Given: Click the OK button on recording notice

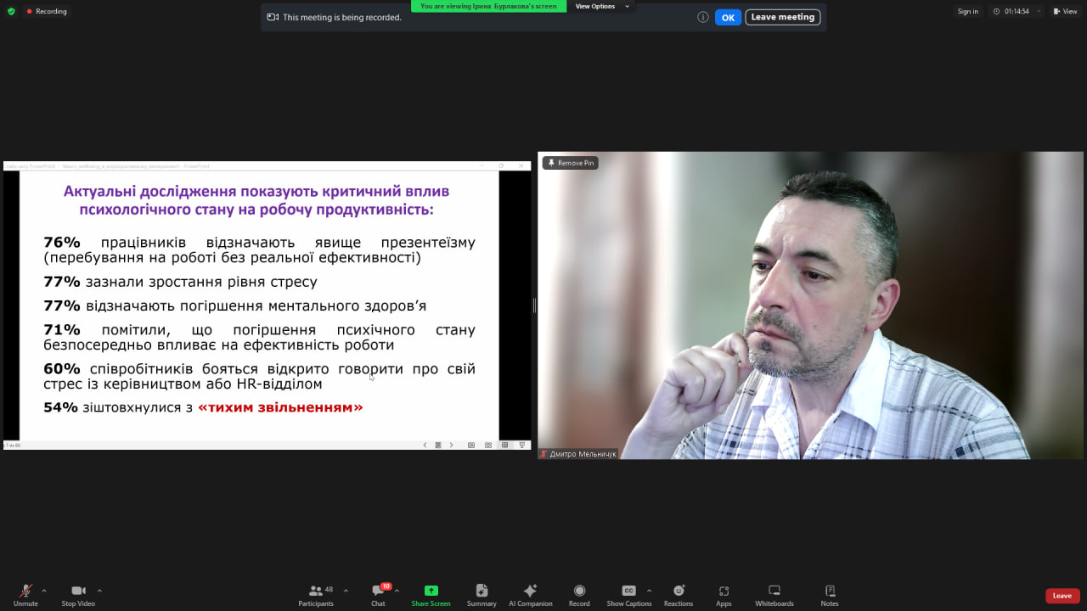Looking at the screenshot, I should click(728, 17).
